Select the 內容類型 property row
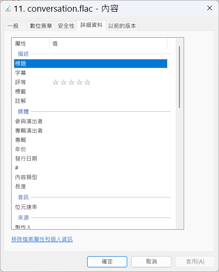This screenshot has height=272, width=219. [x=90, y=177]
